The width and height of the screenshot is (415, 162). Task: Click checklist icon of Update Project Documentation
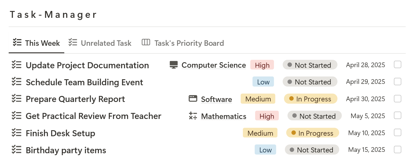click(16, 65)
